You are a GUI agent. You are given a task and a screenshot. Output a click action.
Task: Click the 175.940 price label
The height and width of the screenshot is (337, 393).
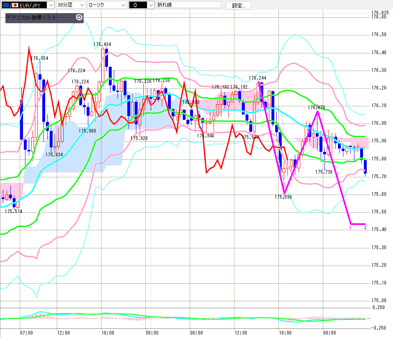coord(205,136)
